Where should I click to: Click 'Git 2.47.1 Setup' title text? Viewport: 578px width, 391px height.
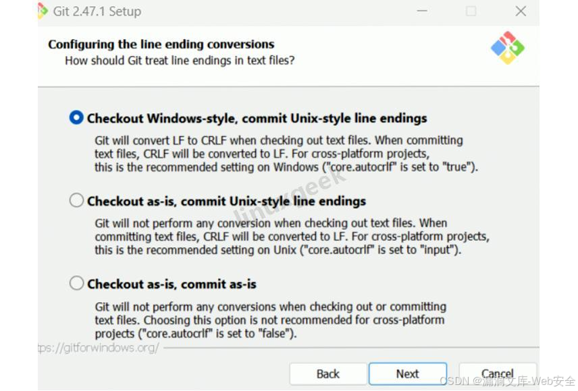point(97,11)
